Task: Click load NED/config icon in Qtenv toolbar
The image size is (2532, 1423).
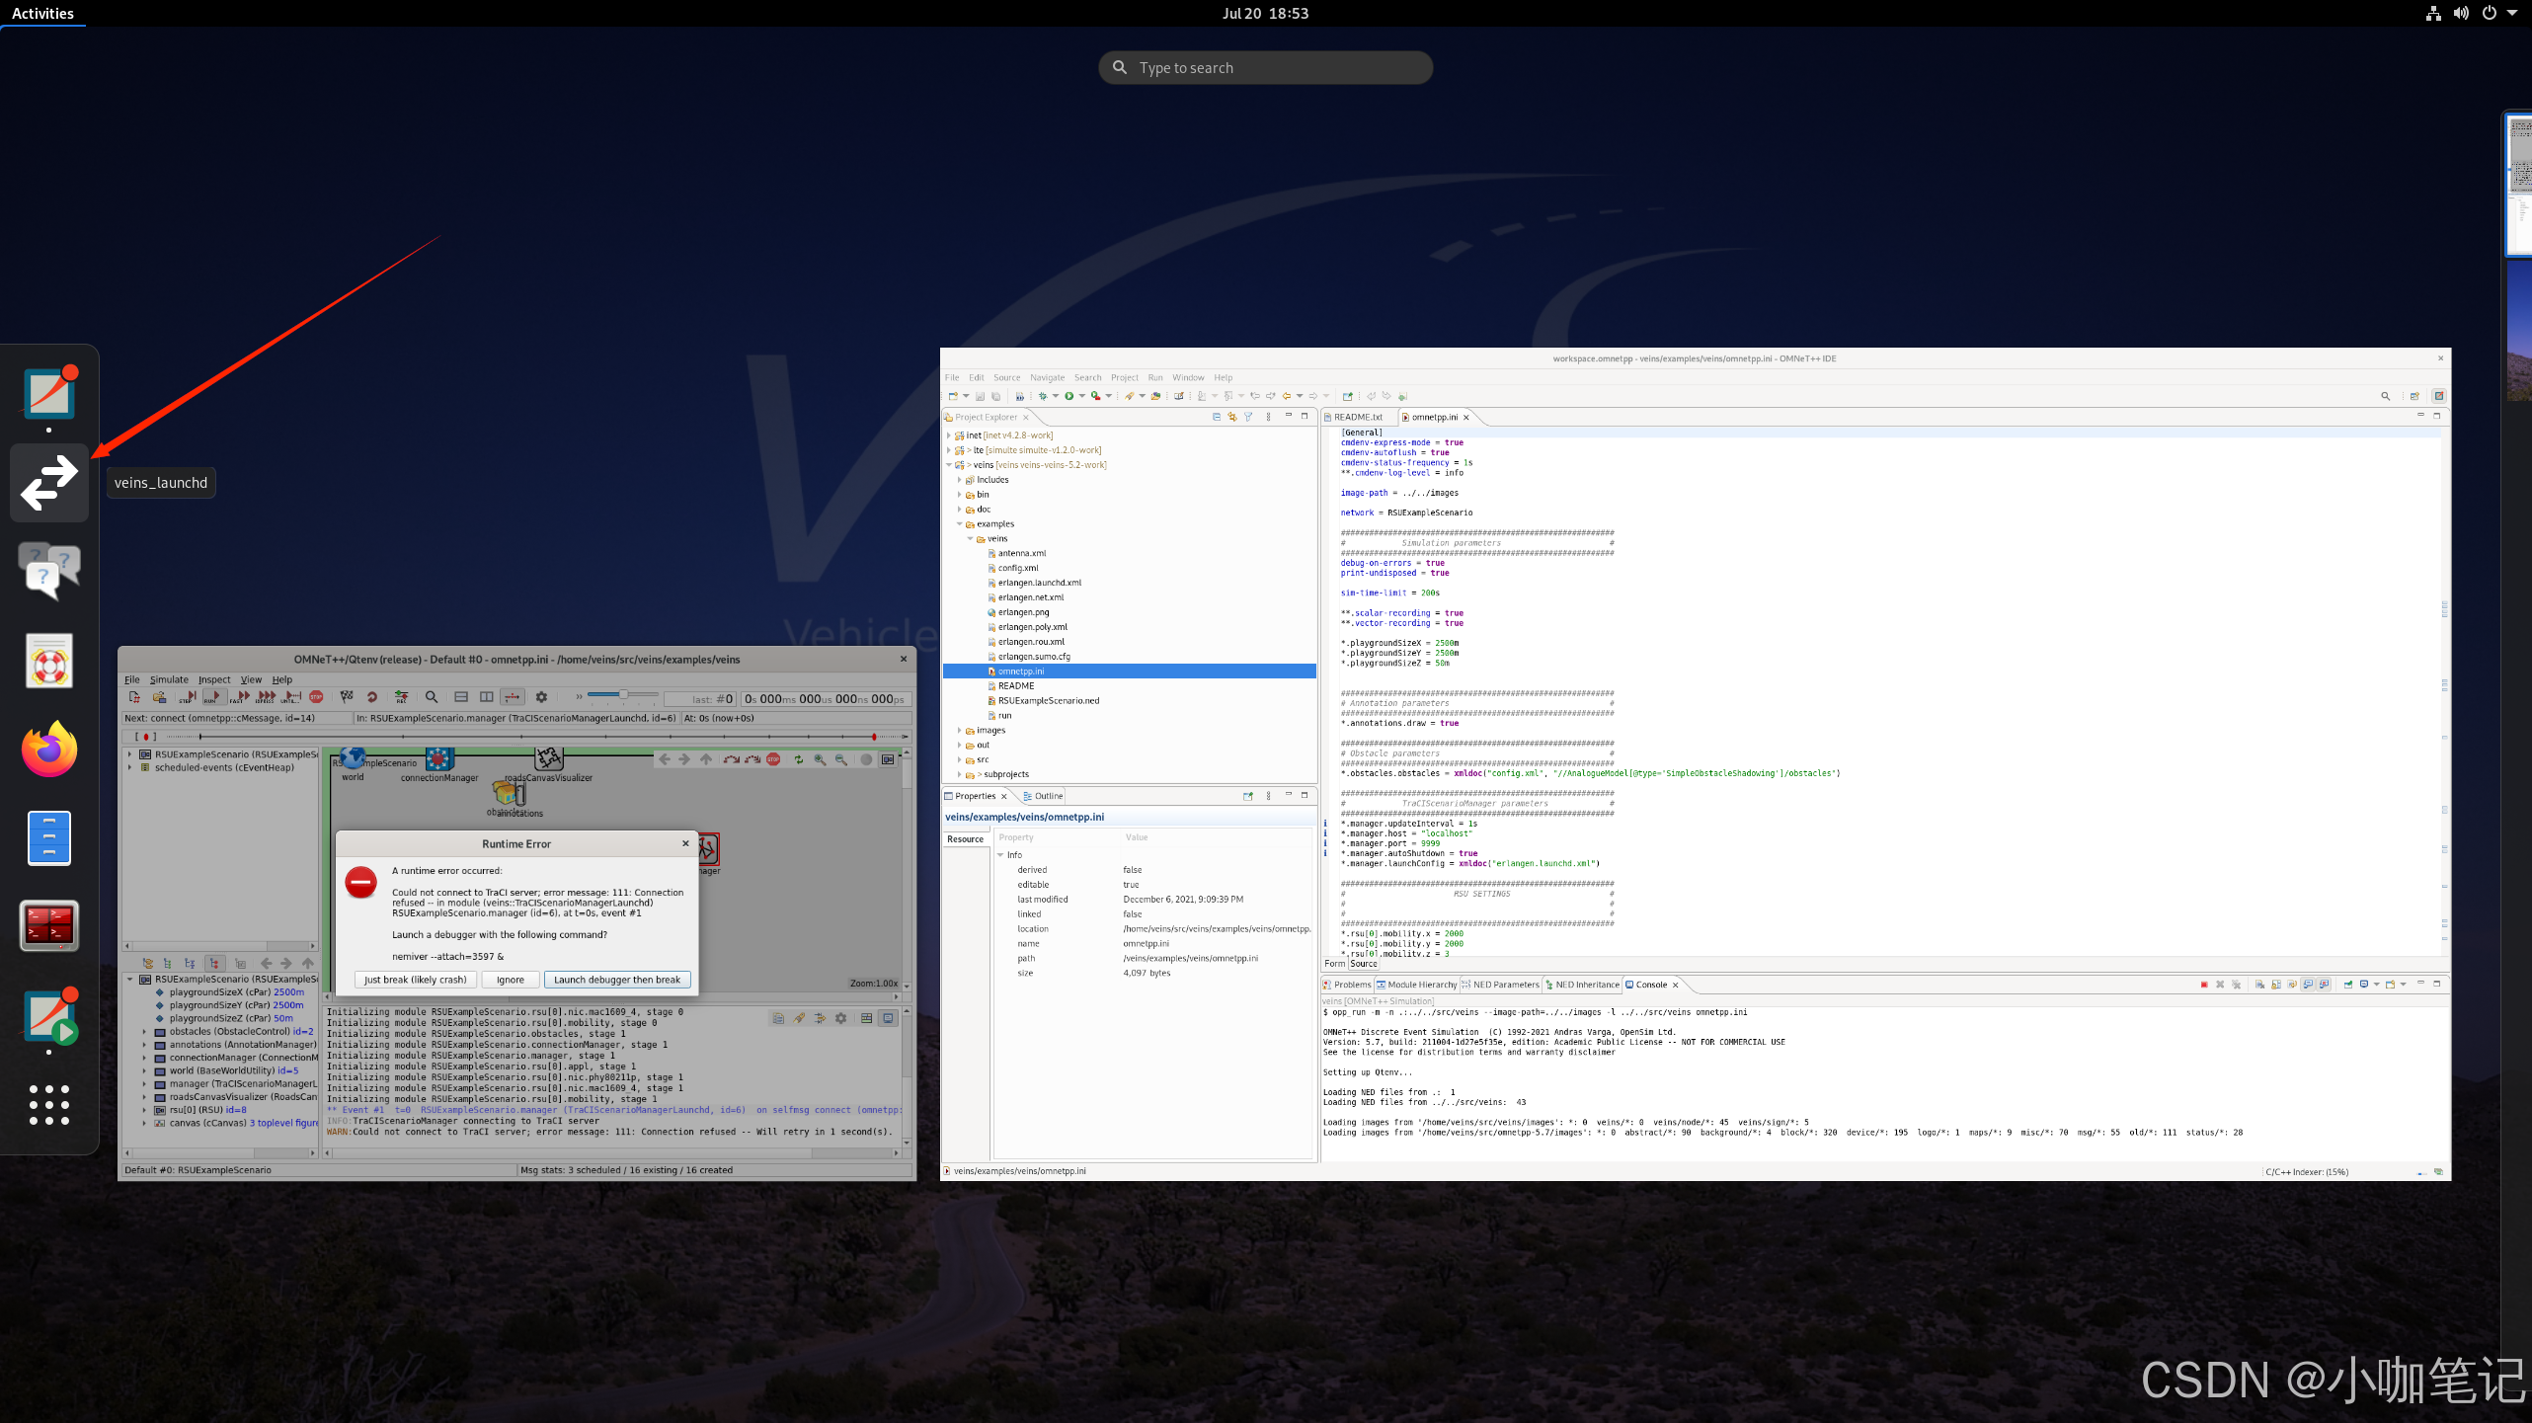Action: [159, 696]
